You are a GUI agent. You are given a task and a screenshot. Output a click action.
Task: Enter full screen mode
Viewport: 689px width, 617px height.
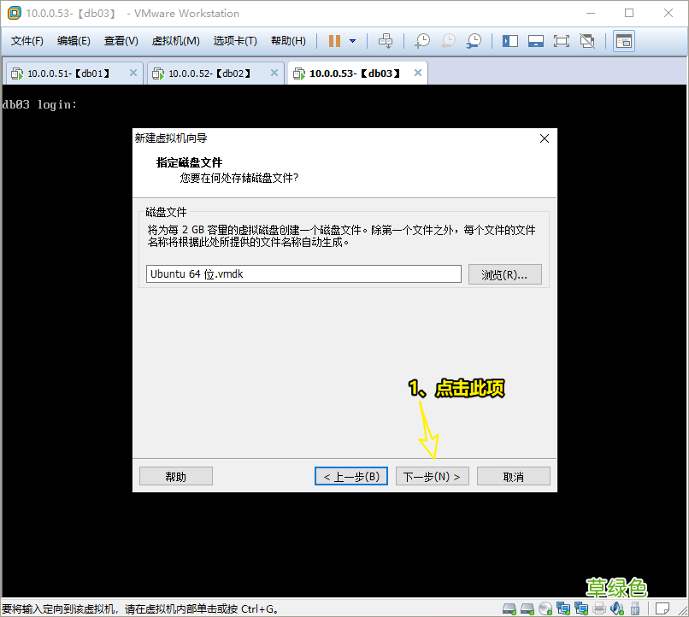pos(561,41)
